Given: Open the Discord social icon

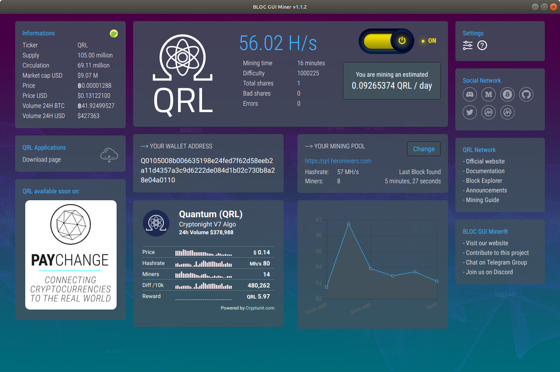Looking at the screenshot, I should tap(470, 95).
